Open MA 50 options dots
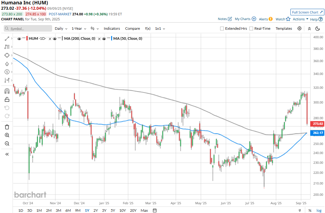Screen dimensions: 325x213 [x=109, y=38]
